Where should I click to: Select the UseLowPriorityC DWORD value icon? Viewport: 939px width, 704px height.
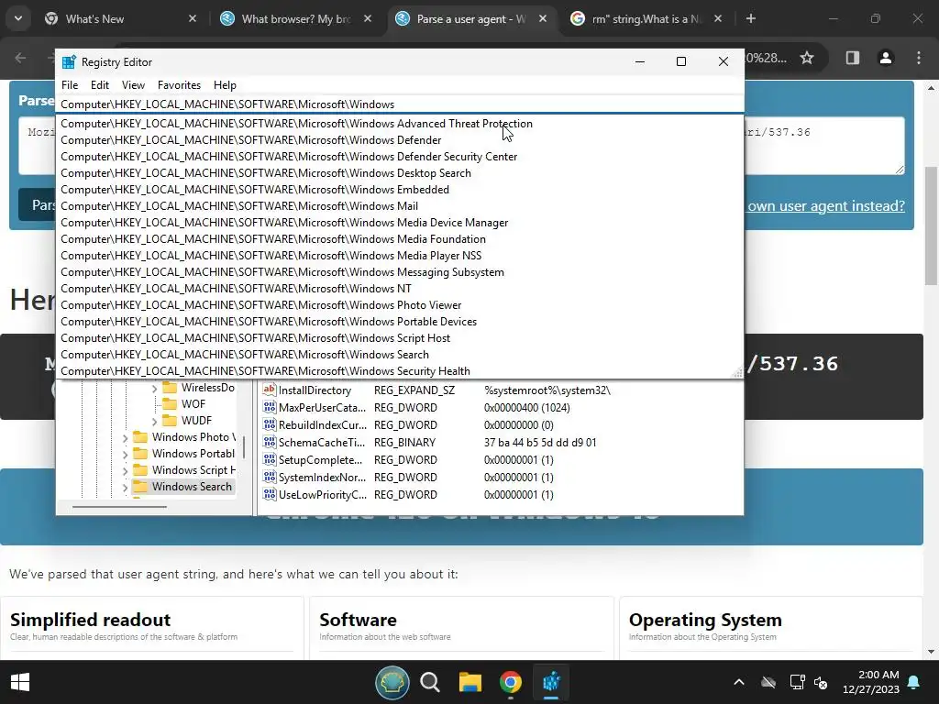click(270, 494)
